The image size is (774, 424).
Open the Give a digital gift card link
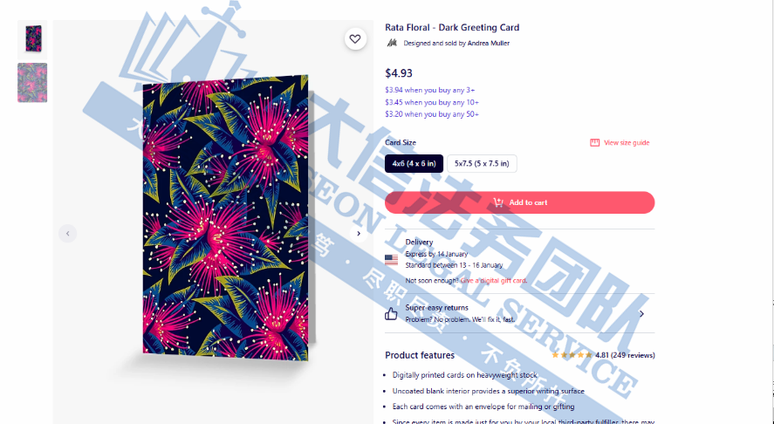click(493, 280)
